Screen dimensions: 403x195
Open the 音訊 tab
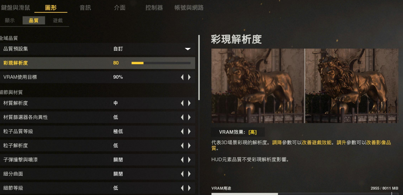point(85,8)
